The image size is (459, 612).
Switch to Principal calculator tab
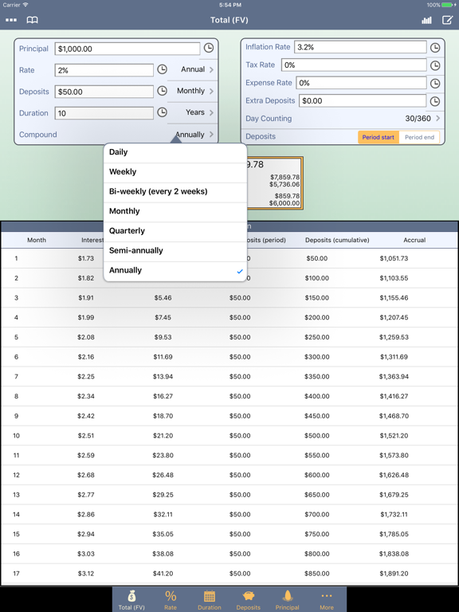[287, 600]
